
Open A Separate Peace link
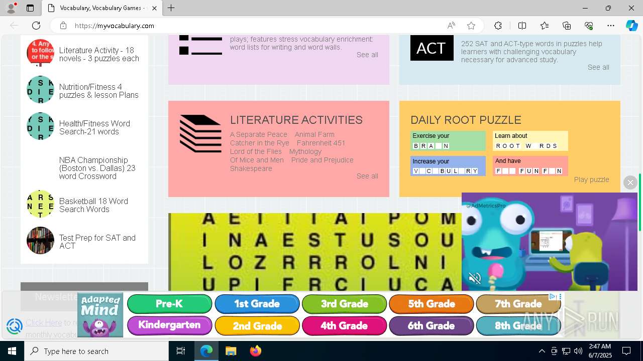tap(259, 134)
